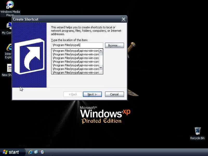Click the Show Desktop quick launch icon

point(36,152)
